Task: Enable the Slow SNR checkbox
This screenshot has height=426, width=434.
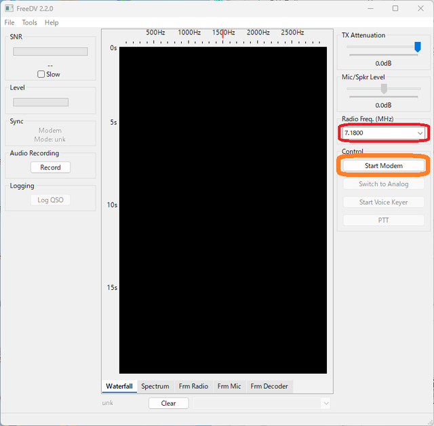Action: [41, 74]
